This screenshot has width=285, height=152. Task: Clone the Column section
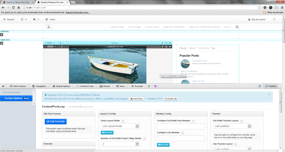[x=166, y=43]
